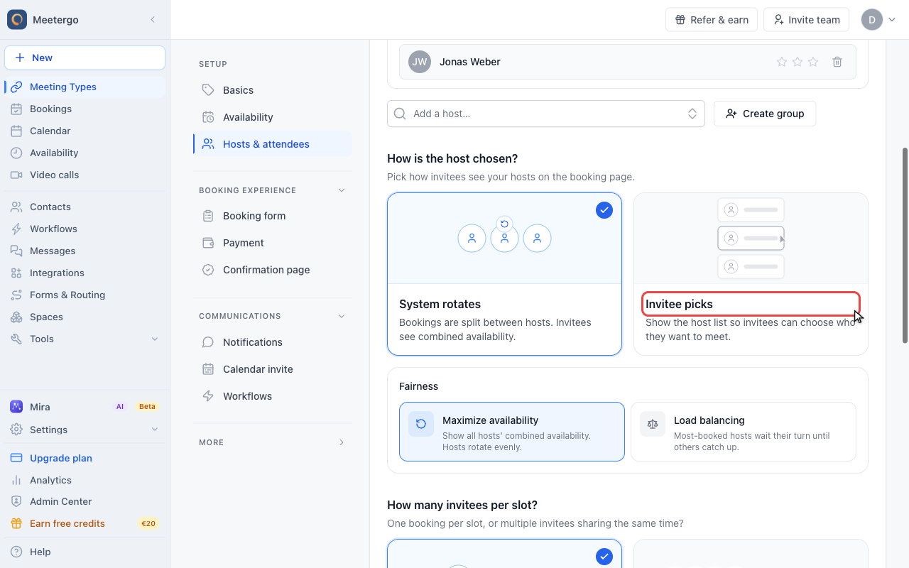Click the Notifications chat icon
Image resolution: width=909 pixels, height=568 pixels.
coord(208,342)
